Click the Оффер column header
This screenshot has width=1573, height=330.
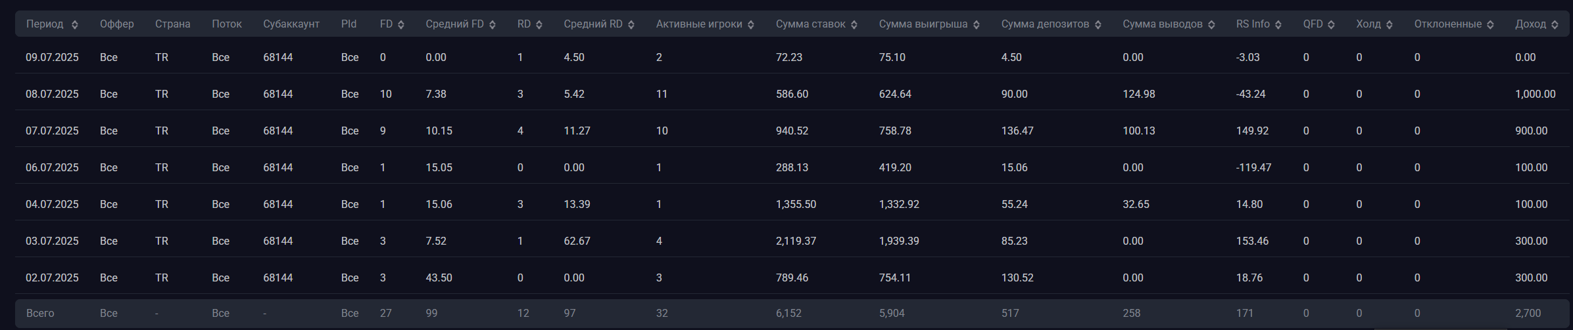(x=117, y=24)
